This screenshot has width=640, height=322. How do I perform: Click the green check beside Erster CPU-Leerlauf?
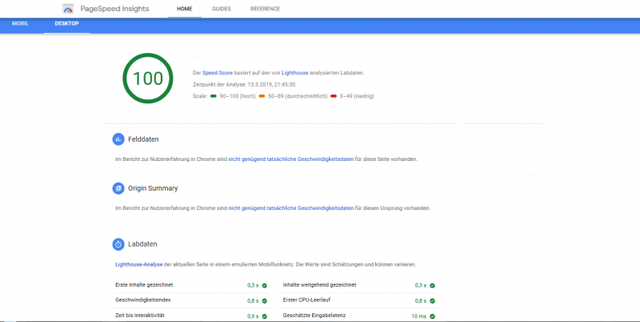pyautogui.click(x=433, y=300)
